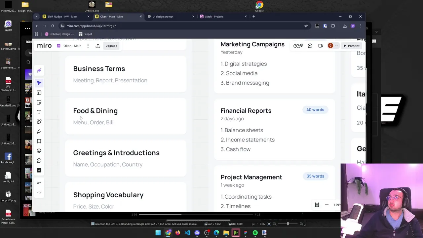Zoom out using the minus control

(327, 205)
